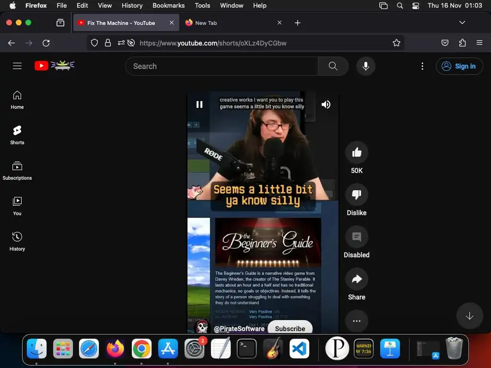Open the History menu in menu bar

click(x=132, y=5)
